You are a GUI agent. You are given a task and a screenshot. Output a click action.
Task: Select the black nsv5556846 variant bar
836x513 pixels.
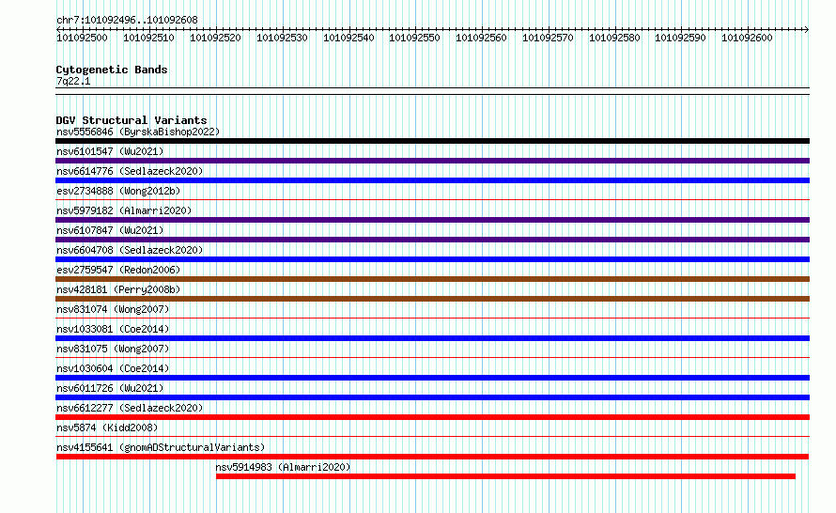pos(432,141)
